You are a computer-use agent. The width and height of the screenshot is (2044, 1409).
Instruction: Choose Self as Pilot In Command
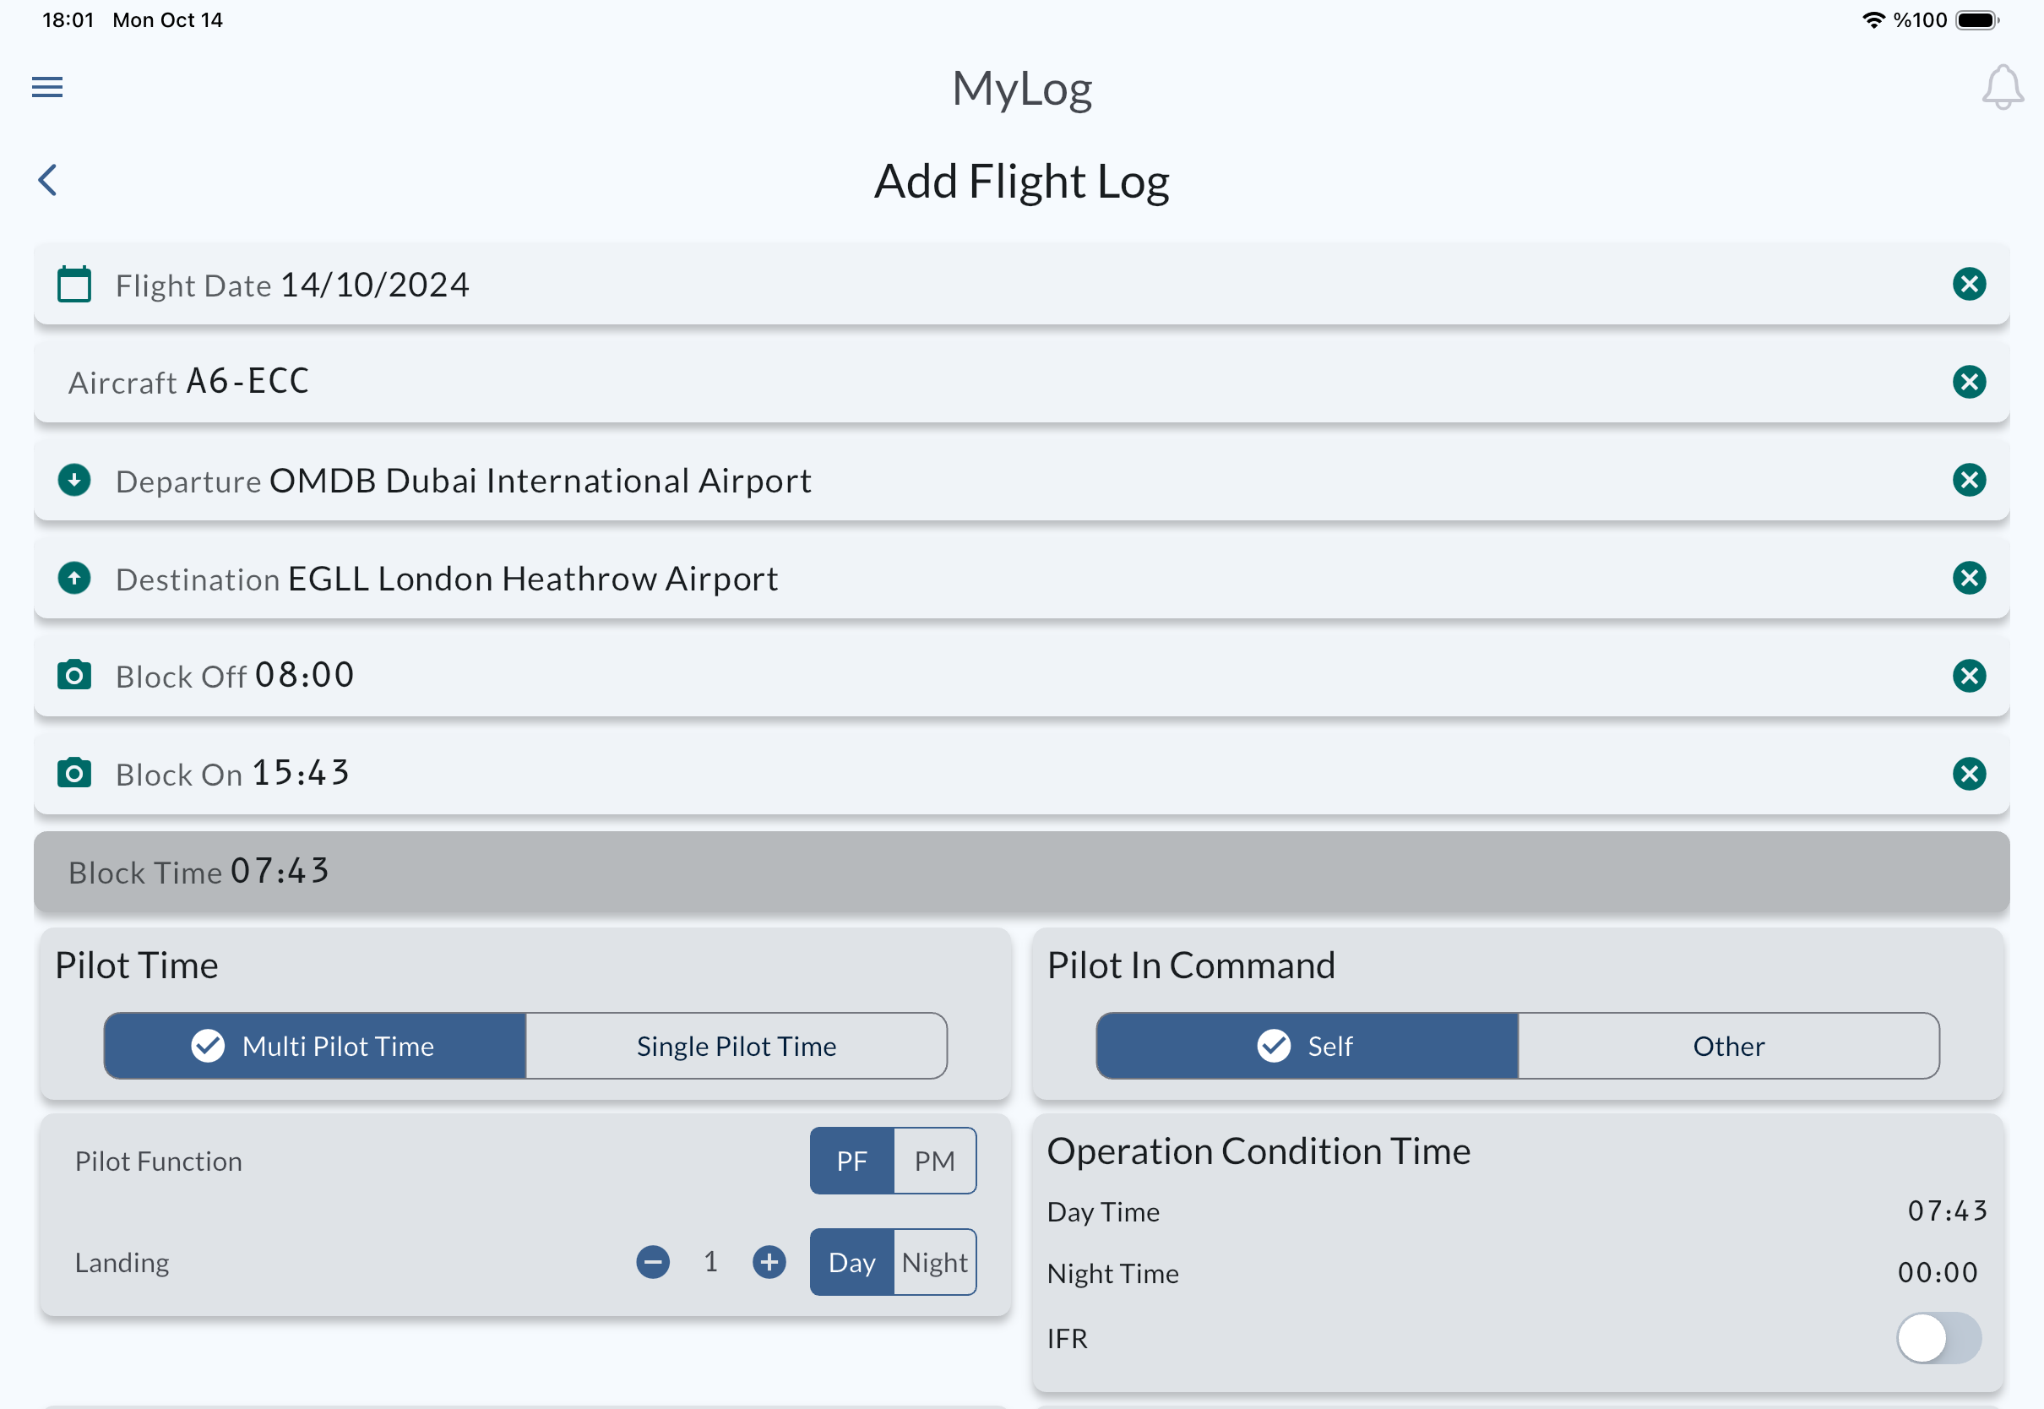tap(1307, 1046)
